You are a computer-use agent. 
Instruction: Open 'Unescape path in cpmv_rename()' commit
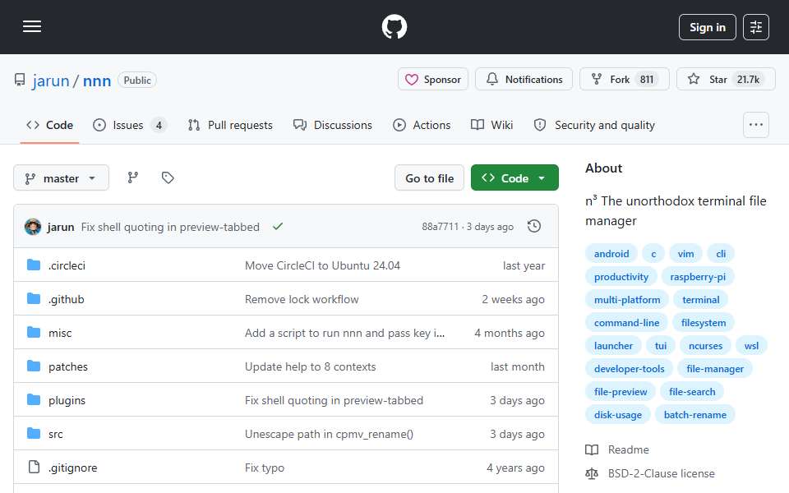click(x=329, y=434)
